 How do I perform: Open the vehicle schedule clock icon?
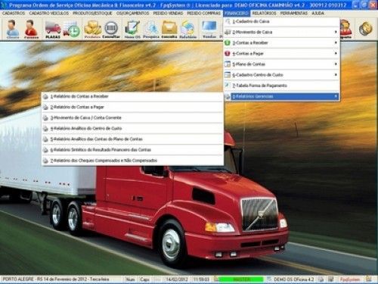[x=72, y=30]
